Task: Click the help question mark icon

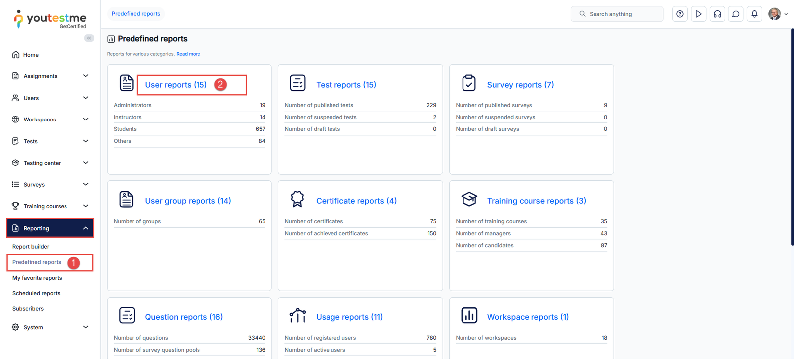Action: click(x=680, y=14)
